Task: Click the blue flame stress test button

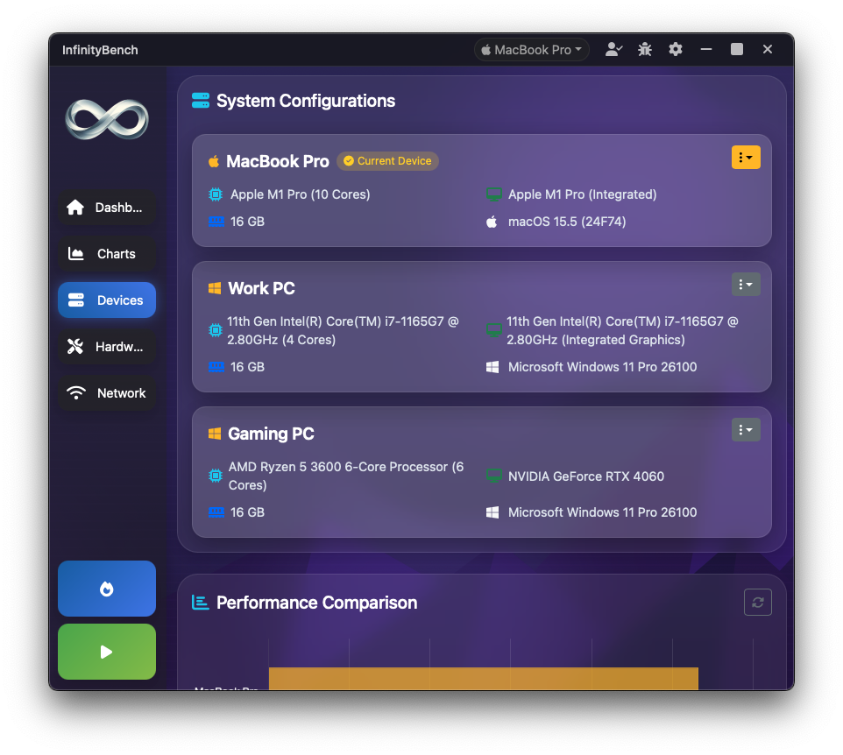Action: click(107, 589)
